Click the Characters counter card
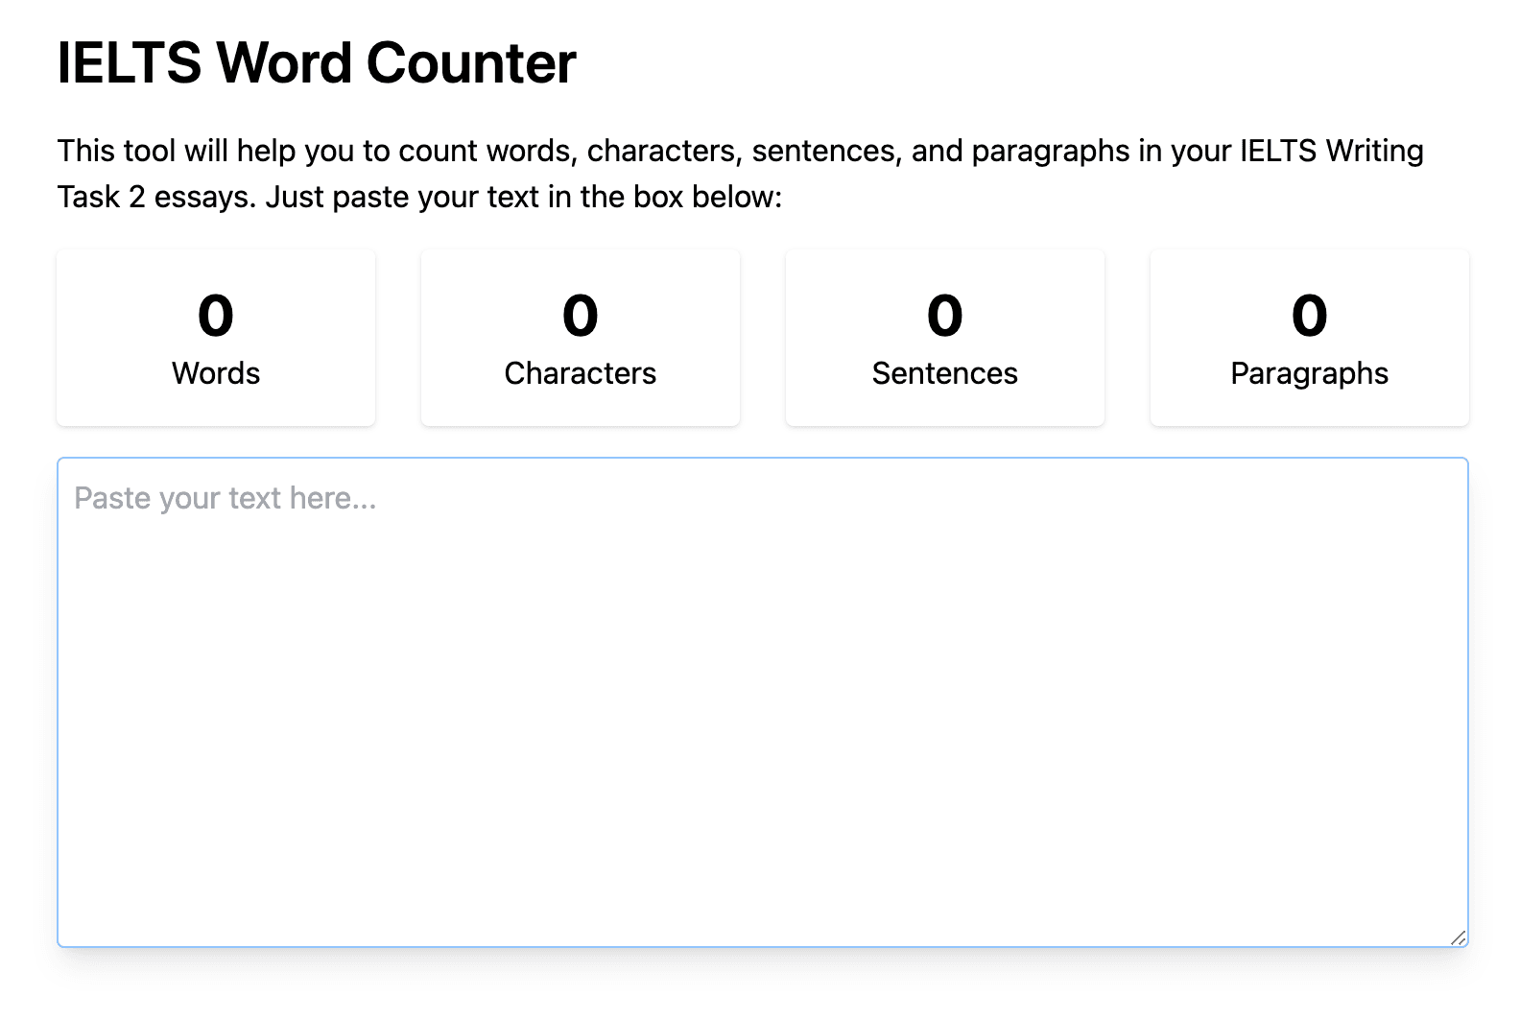This screenshot has width=1520, height=1019. (581, 338)
